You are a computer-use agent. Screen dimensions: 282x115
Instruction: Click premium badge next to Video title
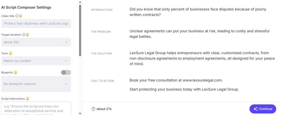pyautogui.click(x=21, y=16)
